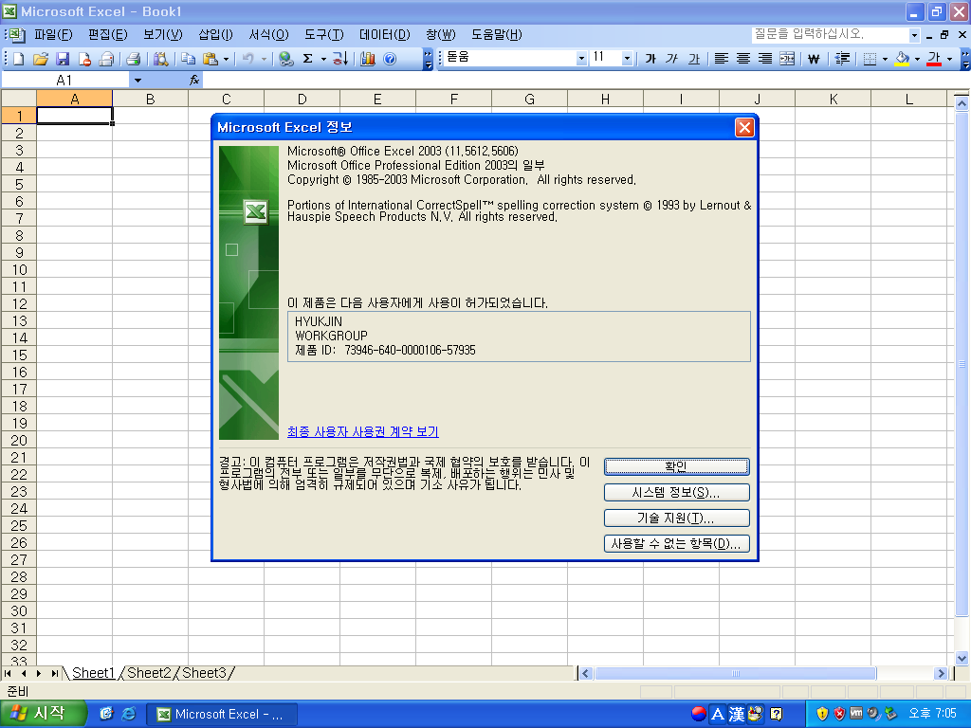Decrease indent using the indent icon

[x=842, y=59]
